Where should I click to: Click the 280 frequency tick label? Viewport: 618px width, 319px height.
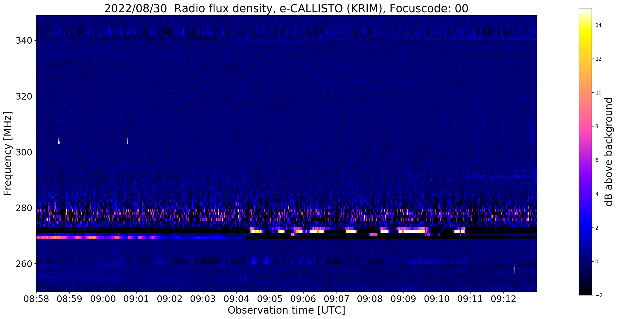(x=24, y=208)
